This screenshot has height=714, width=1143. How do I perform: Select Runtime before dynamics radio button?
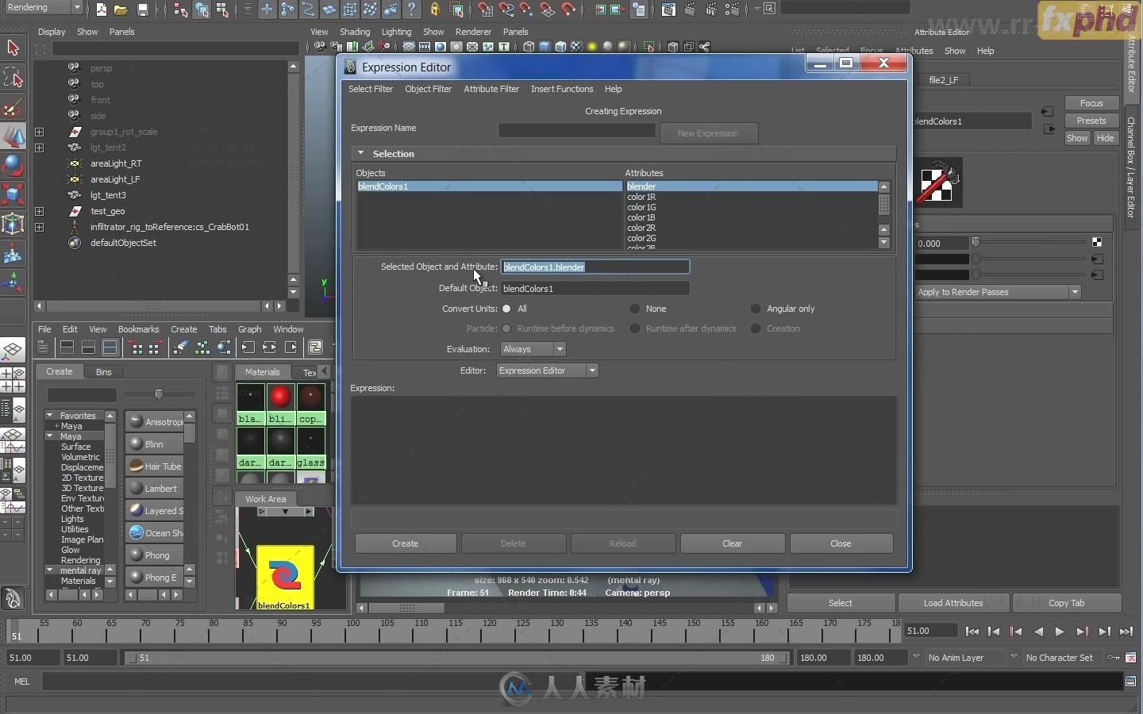(506, 328)
